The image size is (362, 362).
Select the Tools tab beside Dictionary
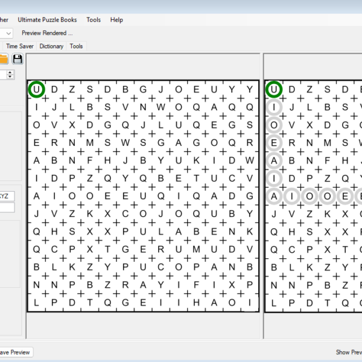coord(76,46)
